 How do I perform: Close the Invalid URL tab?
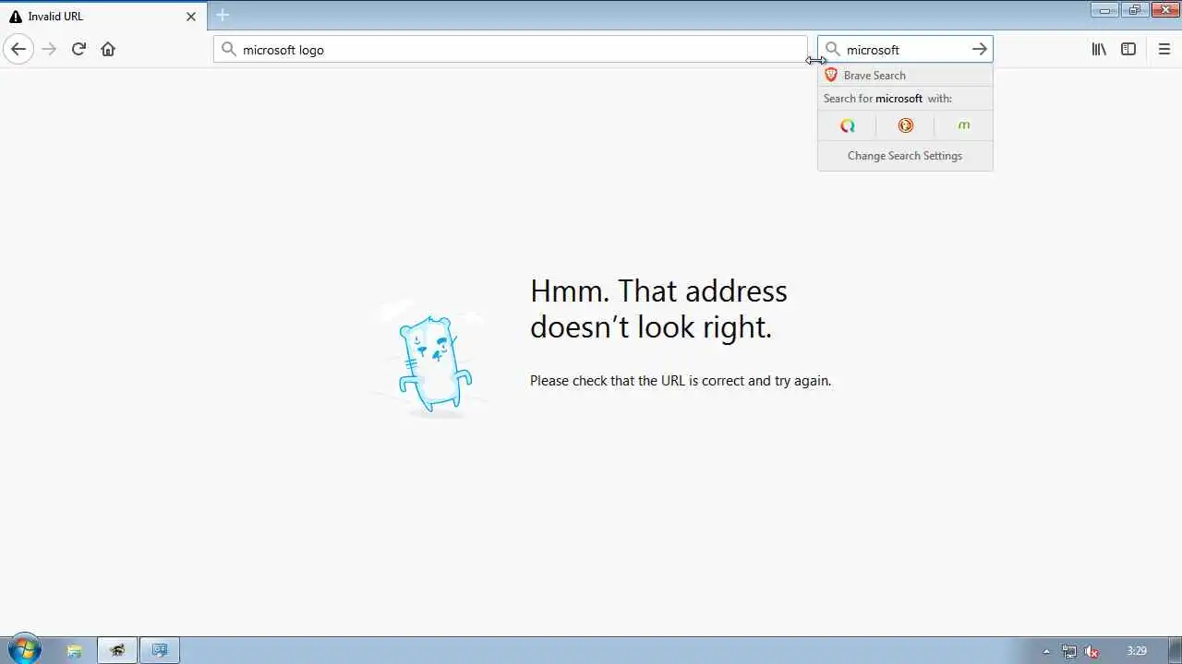(x=191, y=17)
